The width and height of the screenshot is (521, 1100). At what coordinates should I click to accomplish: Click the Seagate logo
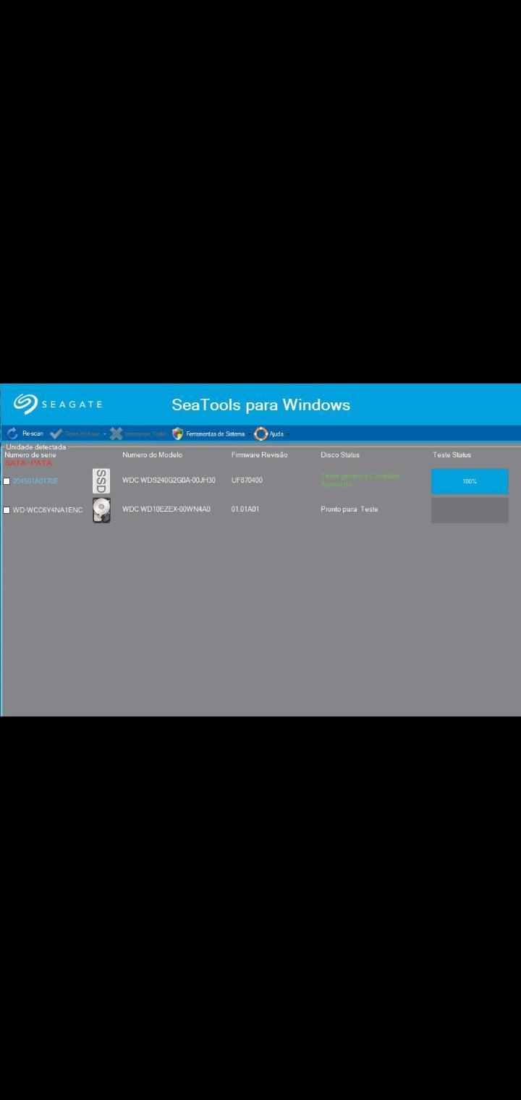[58, 404]
